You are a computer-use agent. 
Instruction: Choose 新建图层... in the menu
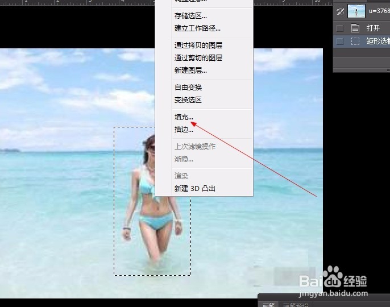point(190,70)
